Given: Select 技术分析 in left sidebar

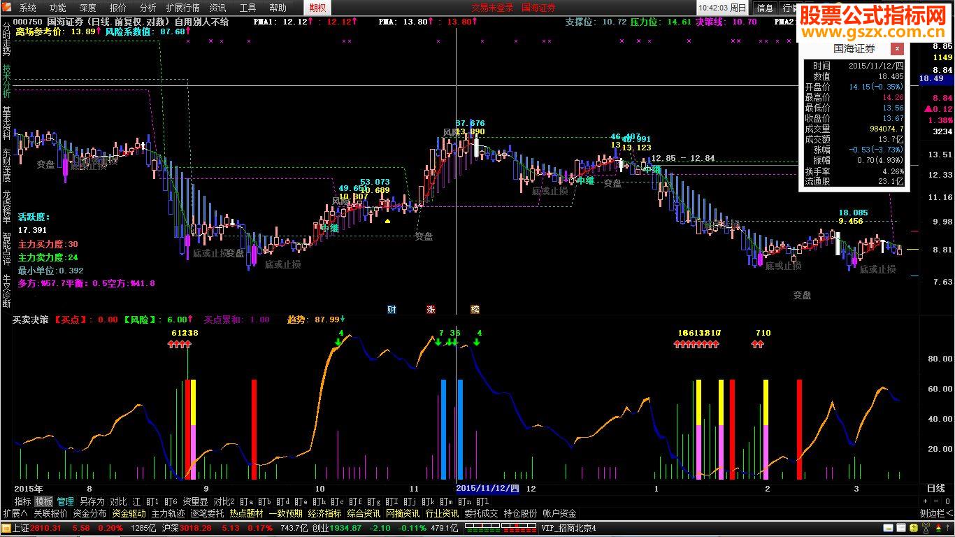Looking at the screenshot, I should click(x=6, y=81).
